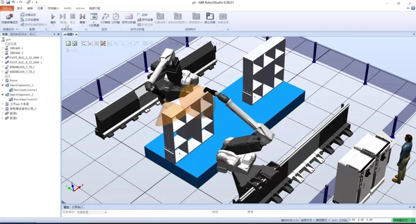The height and width of the screenshot is (224, 416).
Task: Click the Time (时间) column header
Action: click(215, 212)
